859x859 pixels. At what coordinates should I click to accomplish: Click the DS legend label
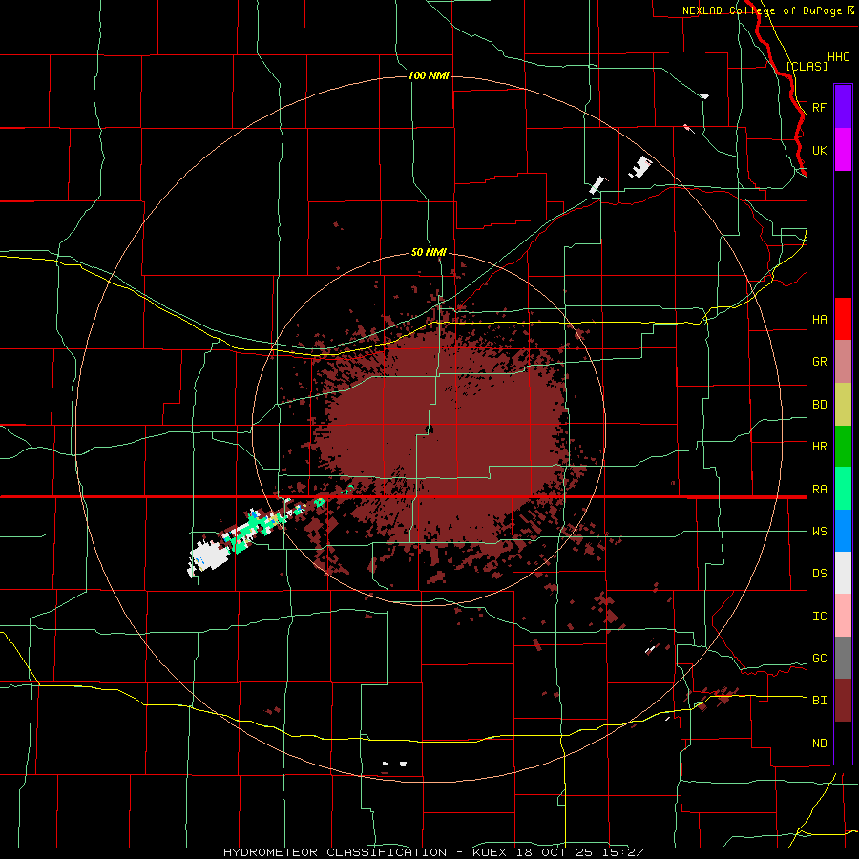click(819, 573)
